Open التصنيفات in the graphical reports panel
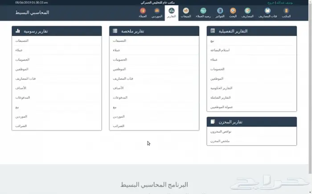The image size is (312, 194). click(22, 40)
